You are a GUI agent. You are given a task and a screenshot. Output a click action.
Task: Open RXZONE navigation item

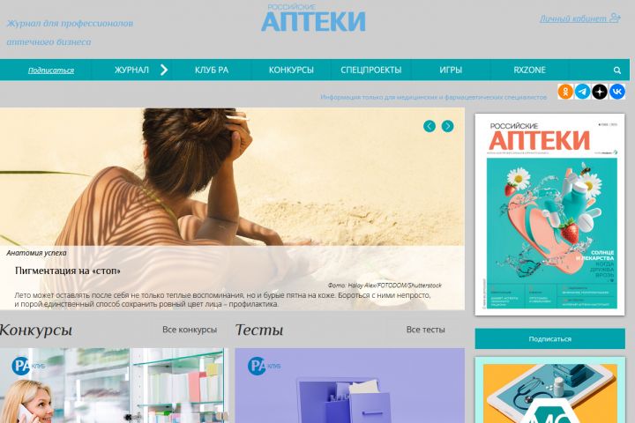click(x=530, y=70)
